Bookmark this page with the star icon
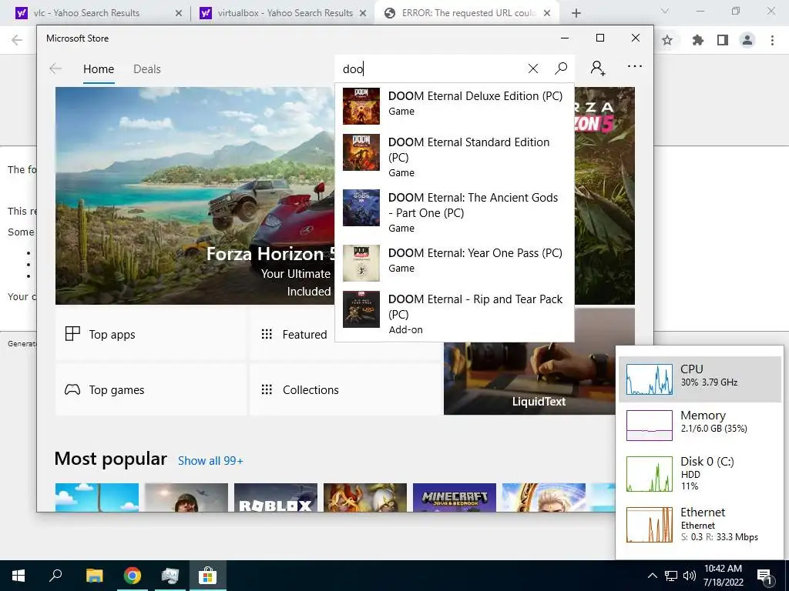Image resolution: width=789 pixels, height=591 pixels. click(x=667, y=40)
